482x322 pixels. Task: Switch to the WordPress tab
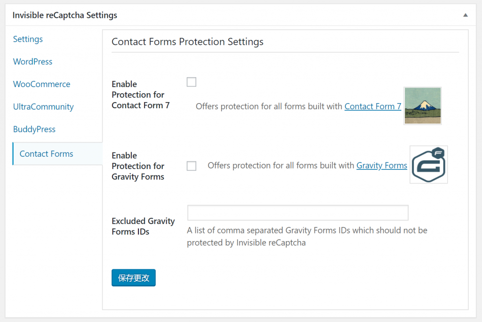tap(32, 62)
